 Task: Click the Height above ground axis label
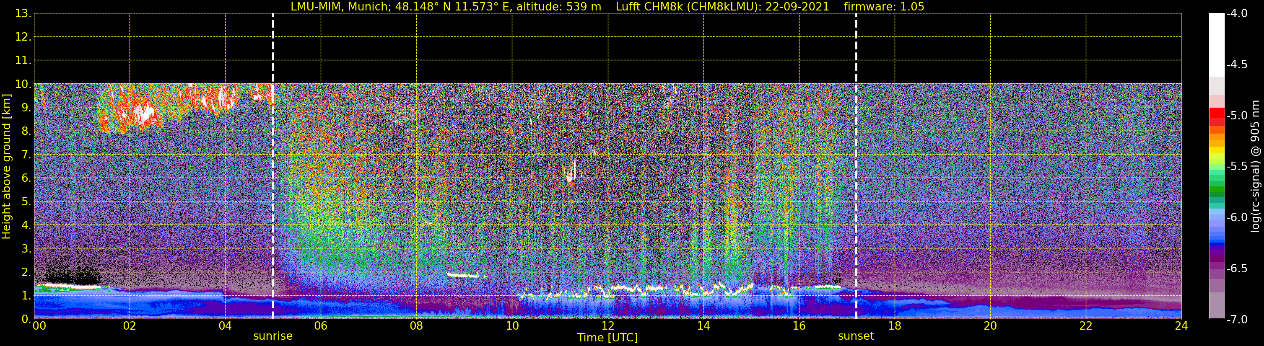pos(6,166)
